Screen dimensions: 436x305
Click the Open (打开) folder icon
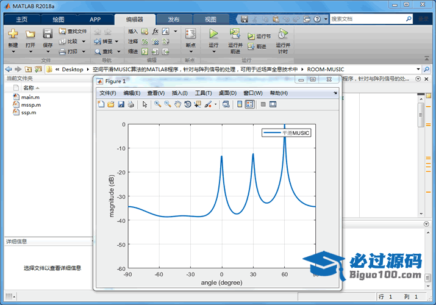(30, 34)
